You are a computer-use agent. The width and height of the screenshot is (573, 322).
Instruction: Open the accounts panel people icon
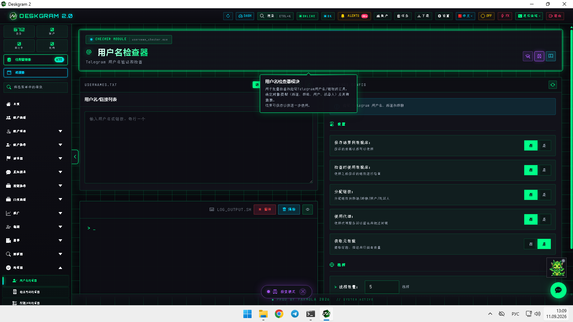tap(9, 117)
